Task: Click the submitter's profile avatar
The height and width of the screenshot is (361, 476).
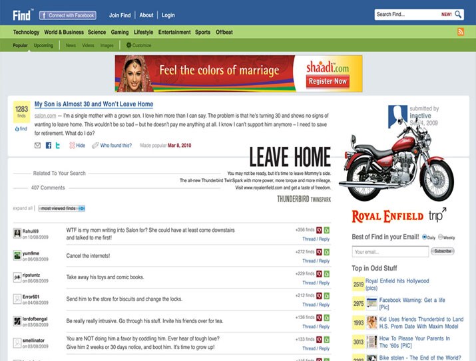Action: [397, 116]
